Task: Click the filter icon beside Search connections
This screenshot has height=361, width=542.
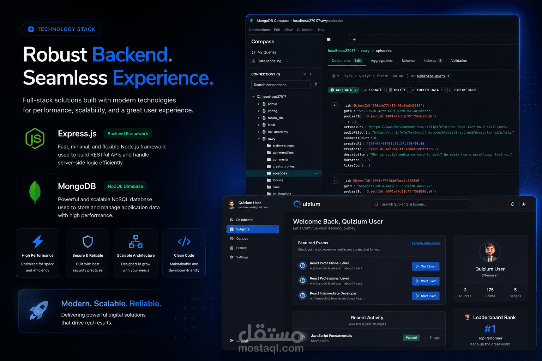Action: click(x=316, y=85)
